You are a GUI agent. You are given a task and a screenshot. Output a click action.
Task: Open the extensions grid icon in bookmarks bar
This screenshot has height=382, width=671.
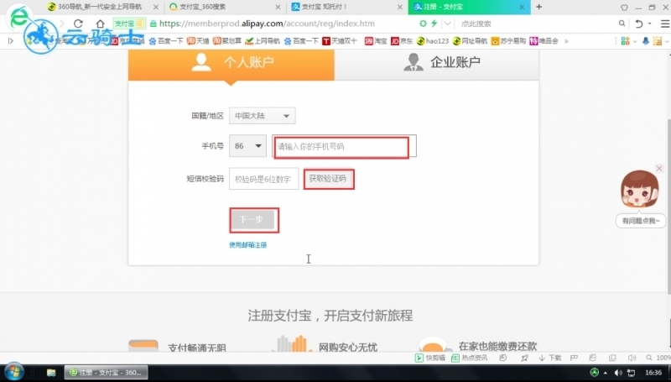pos(625,41)
